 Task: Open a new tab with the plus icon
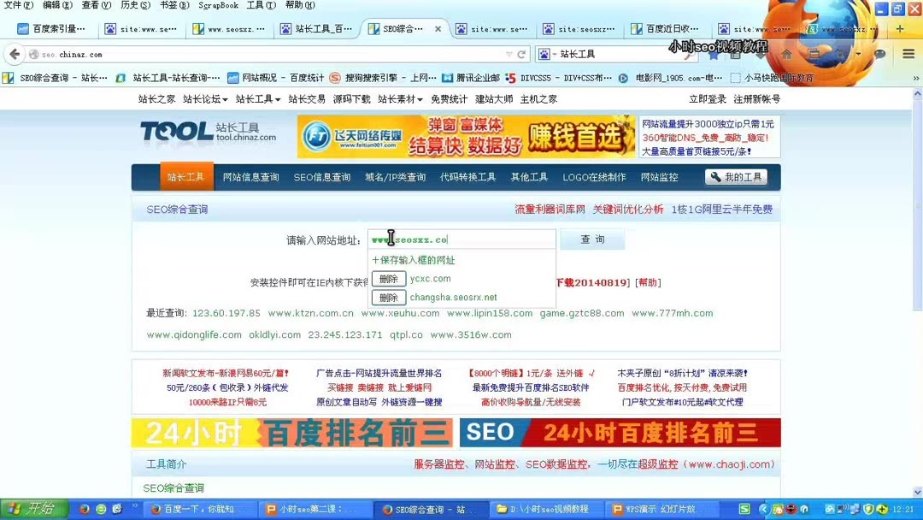point(900,28)
